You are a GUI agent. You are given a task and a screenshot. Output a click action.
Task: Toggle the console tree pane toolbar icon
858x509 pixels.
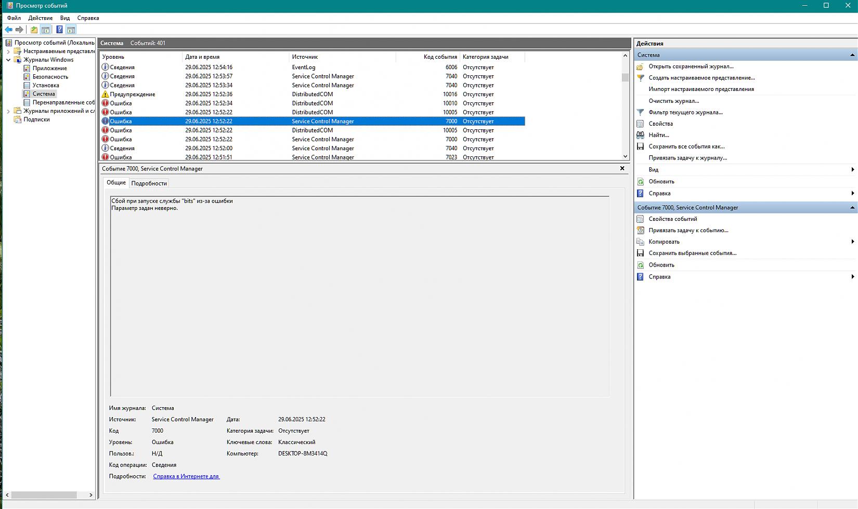(x=46, y=30)
